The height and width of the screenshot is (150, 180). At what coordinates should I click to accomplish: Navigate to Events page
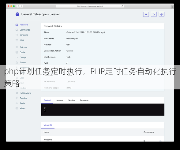coord(23,62)
